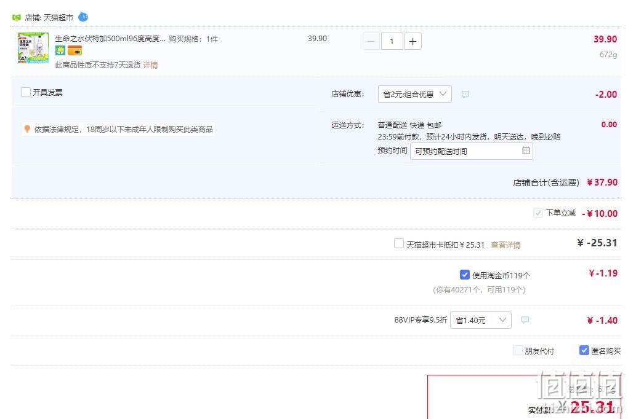Viewport: 628px width, 419px height.
Task: Click the 店铺合计(含运费) total ¥37.90
Action: [x=565, y=182]
